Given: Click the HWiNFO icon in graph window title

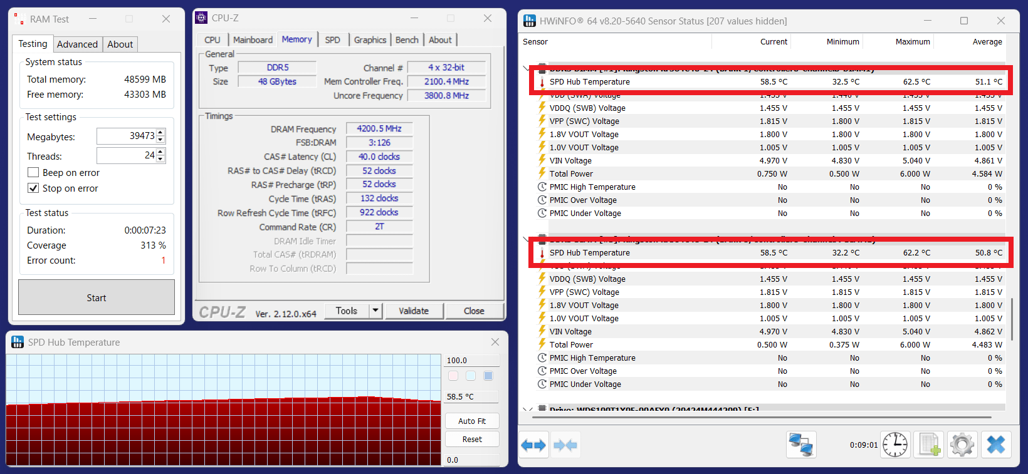Looking at the screenshot, I should [18, 343].
